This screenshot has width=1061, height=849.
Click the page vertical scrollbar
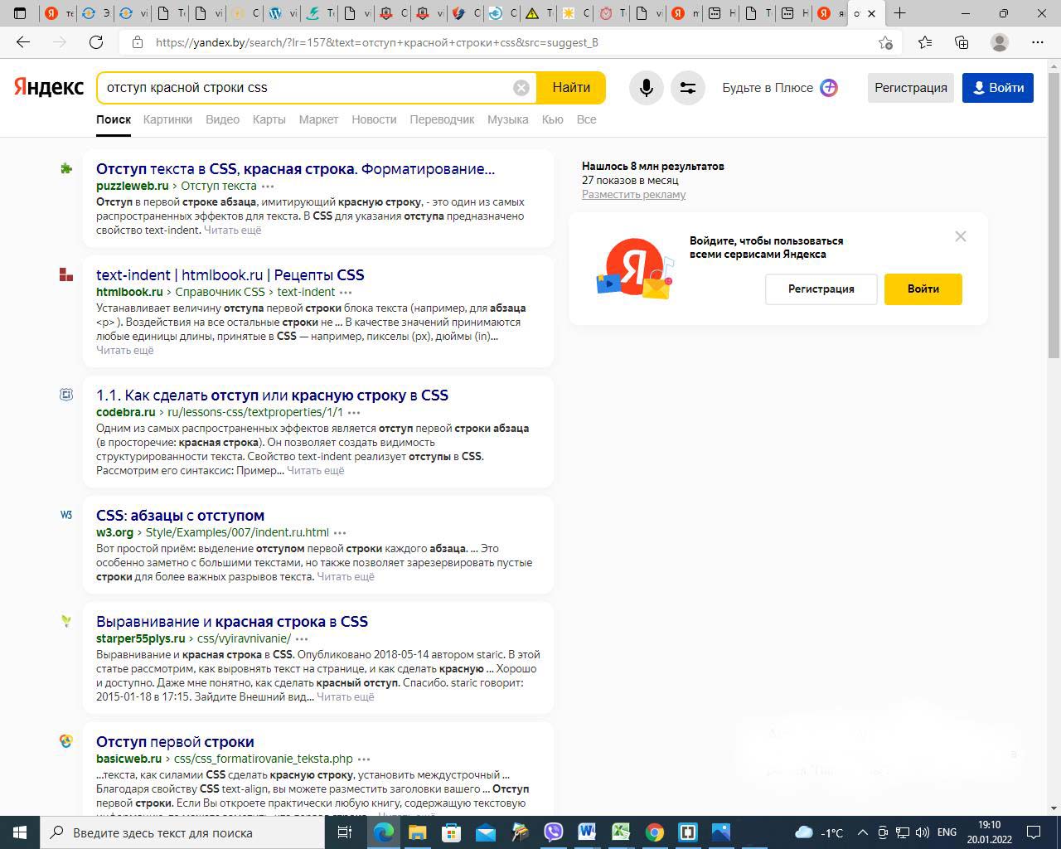click(x=1054, y=249)
